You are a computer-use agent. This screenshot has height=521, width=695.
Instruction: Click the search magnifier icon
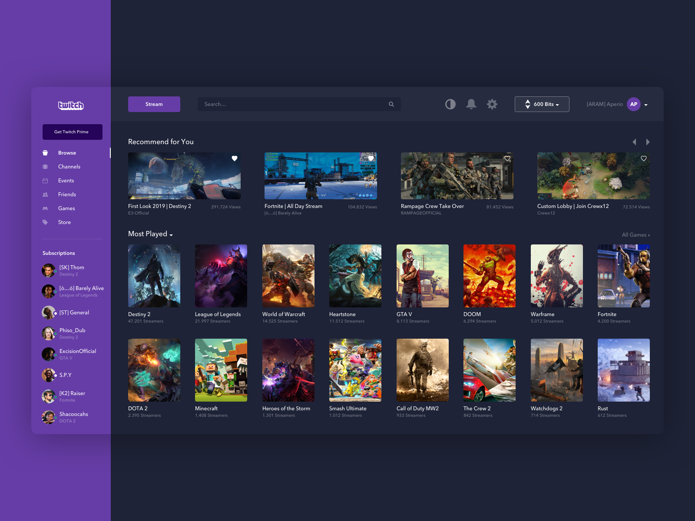pyautogui.click(x=391, y=104)
